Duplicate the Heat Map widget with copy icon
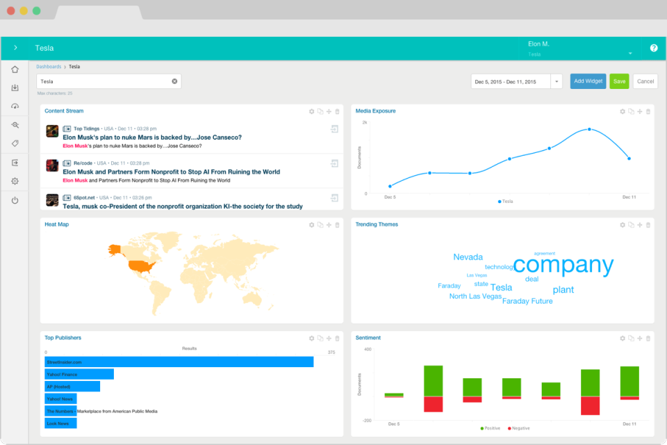Viewport: 667px width, 445px height. coord(320,225)
